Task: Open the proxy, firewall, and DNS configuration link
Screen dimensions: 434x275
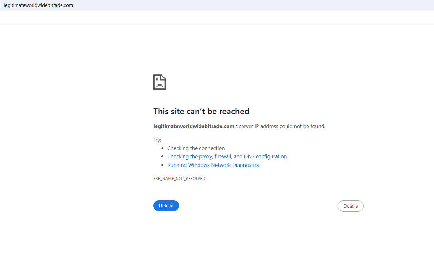Action: pyautogui.click(x=227, y=156)
